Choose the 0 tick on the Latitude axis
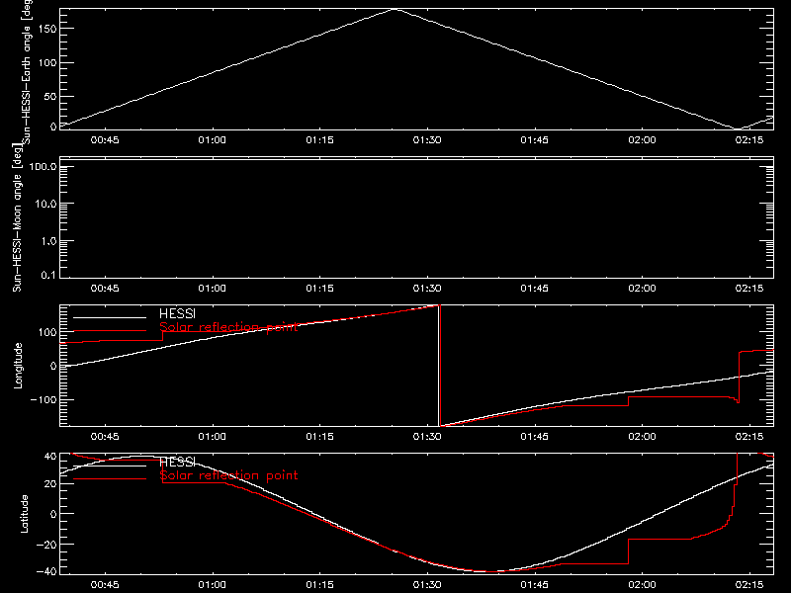791x593 pixels. click(x=53, y=514)
